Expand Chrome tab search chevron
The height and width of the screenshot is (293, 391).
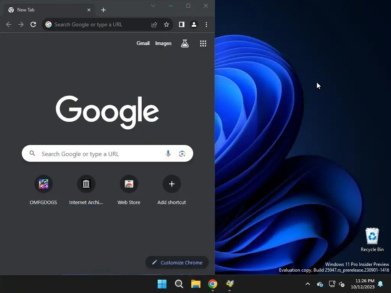coord(153,6)
